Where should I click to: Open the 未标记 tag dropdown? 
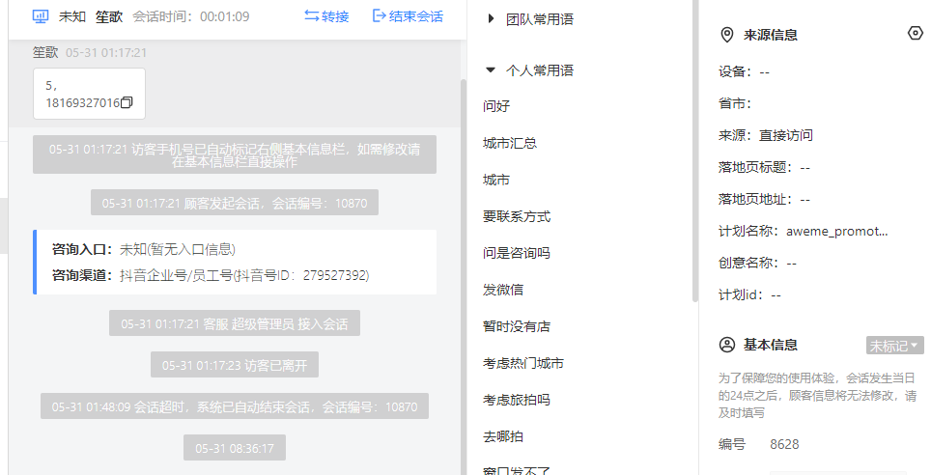point(894,346)
